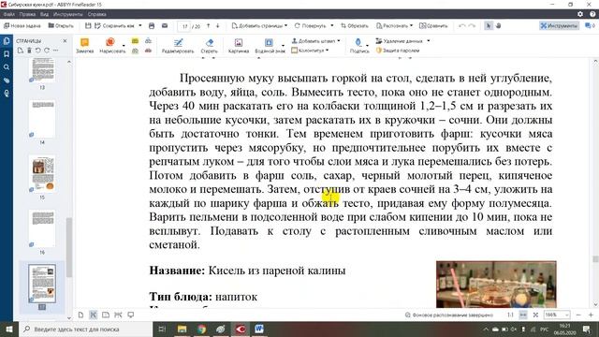Expand the Повернуть dropdown arrow
Viewport: 599px width, 337px height.
pos(331,25)
